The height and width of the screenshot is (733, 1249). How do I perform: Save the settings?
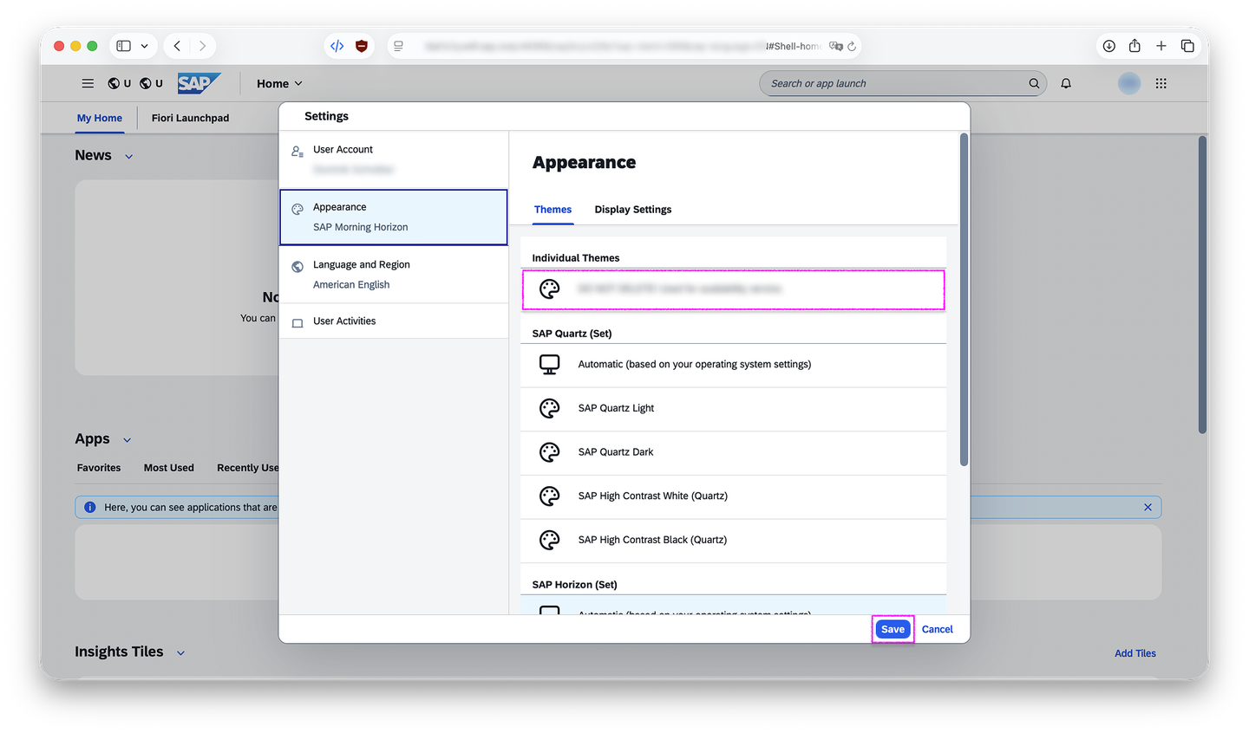tap(893, 629)
